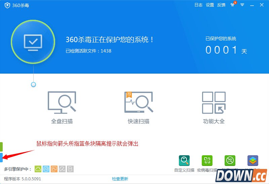
Task: Start 全盘扫描 full scan icon
Action: point(62,102)
